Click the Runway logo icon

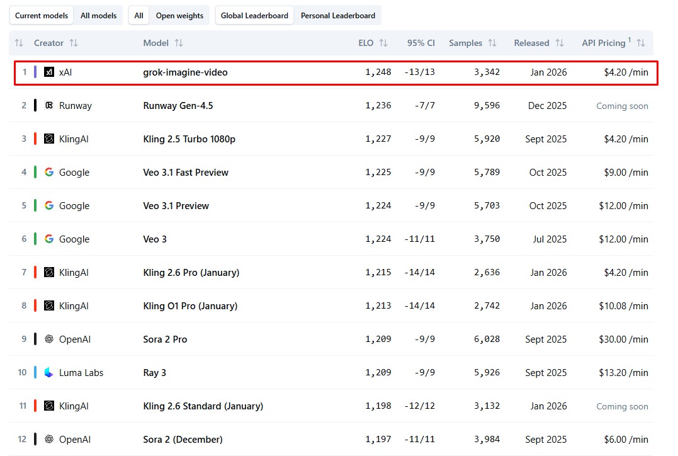pos(49,105)
